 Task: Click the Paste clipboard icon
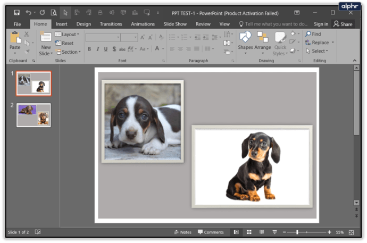(15, 37)
